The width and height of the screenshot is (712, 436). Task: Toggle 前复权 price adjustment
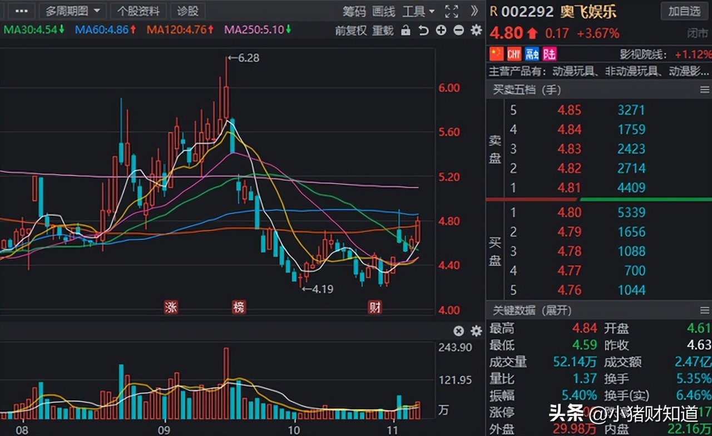pyautogui.click(x=350, y=31)
